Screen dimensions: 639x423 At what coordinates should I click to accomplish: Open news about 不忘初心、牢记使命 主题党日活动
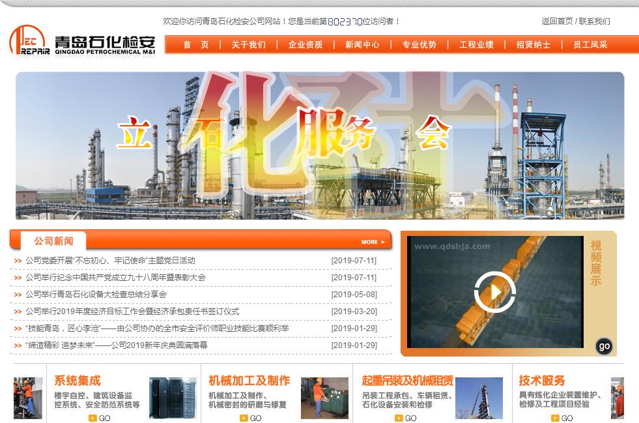click(110, 261)
